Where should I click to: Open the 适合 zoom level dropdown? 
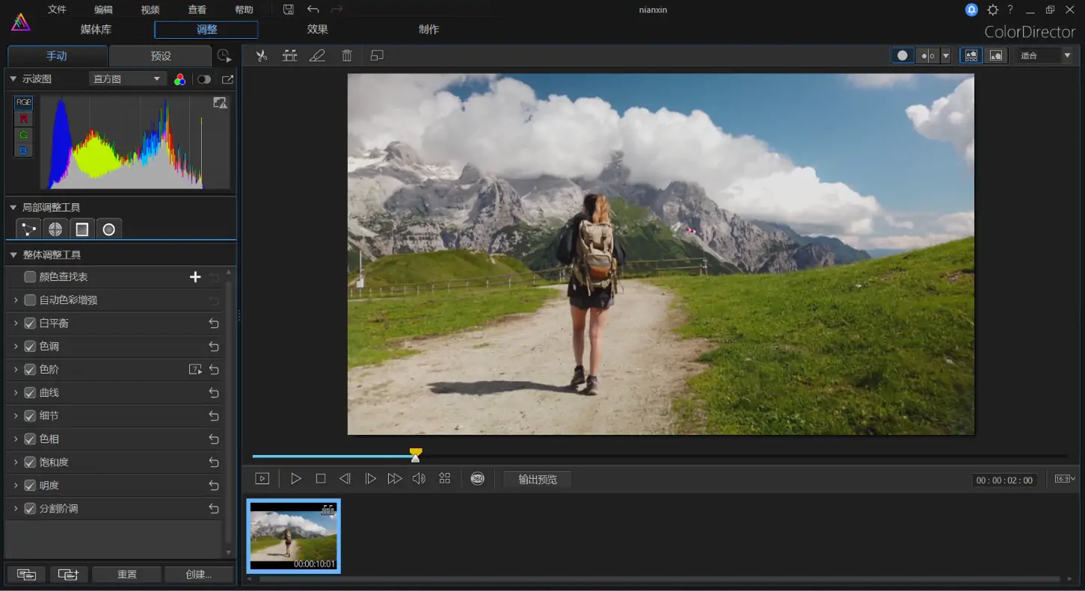point(1045,55)
